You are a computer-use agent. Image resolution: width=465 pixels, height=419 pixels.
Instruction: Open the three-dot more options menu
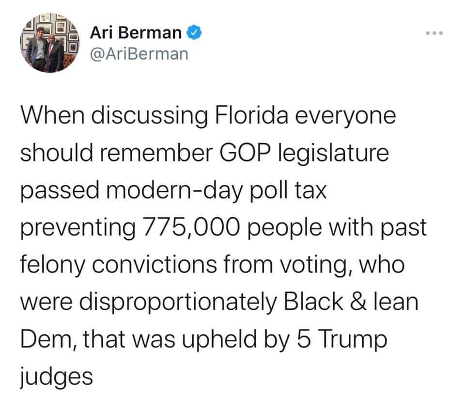tap(434, 33)
